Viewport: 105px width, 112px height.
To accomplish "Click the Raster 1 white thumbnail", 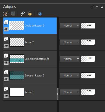I will coord(17,92).
